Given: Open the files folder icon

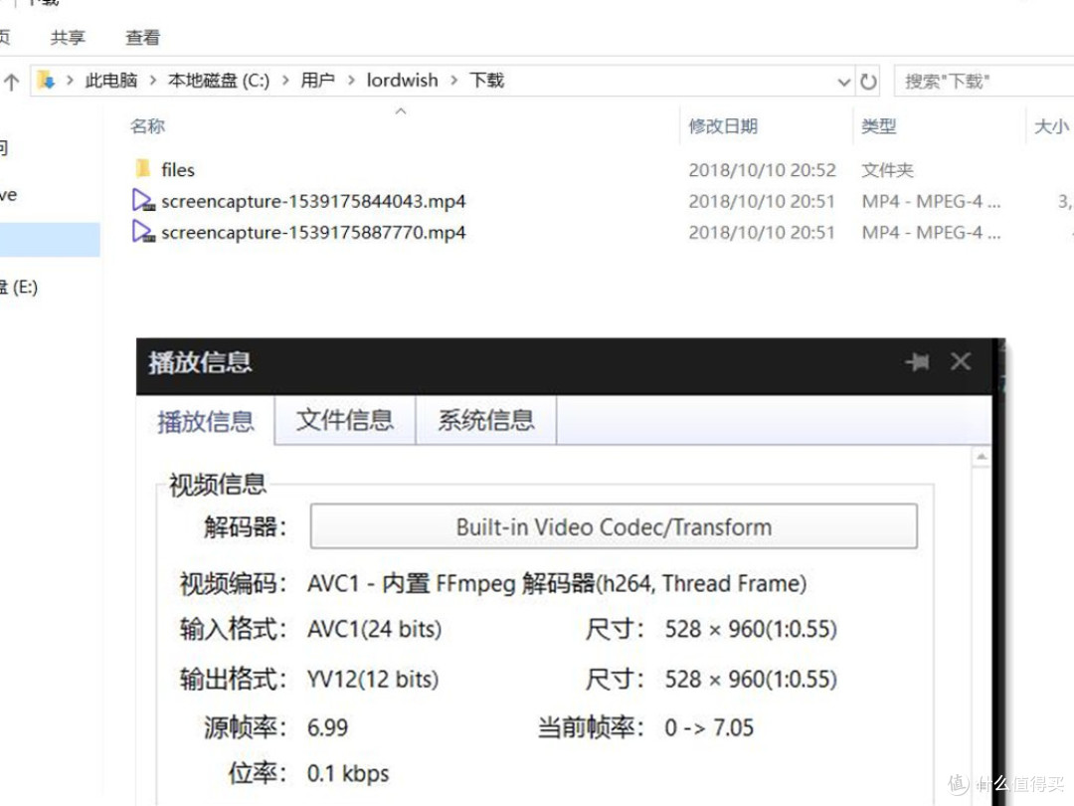Looking at the screenshot, I should [x=142, y=168].
